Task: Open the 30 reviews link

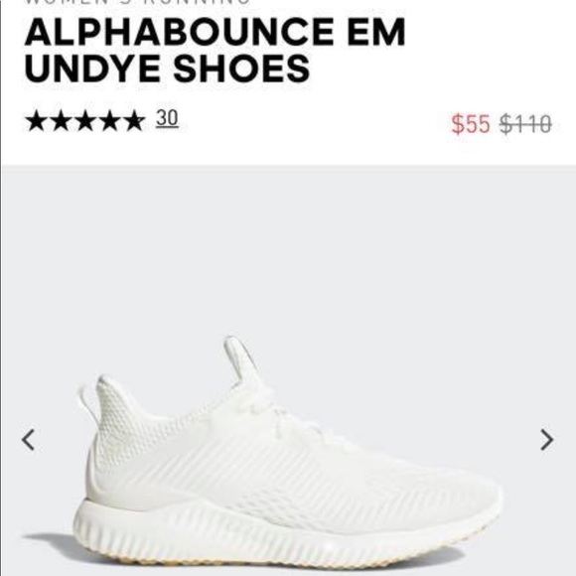Action: [x=167, y=118]
